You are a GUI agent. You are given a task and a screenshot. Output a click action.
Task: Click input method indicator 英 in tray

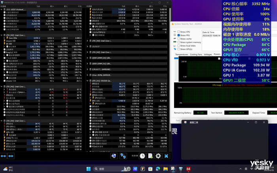tap(246, 169)
